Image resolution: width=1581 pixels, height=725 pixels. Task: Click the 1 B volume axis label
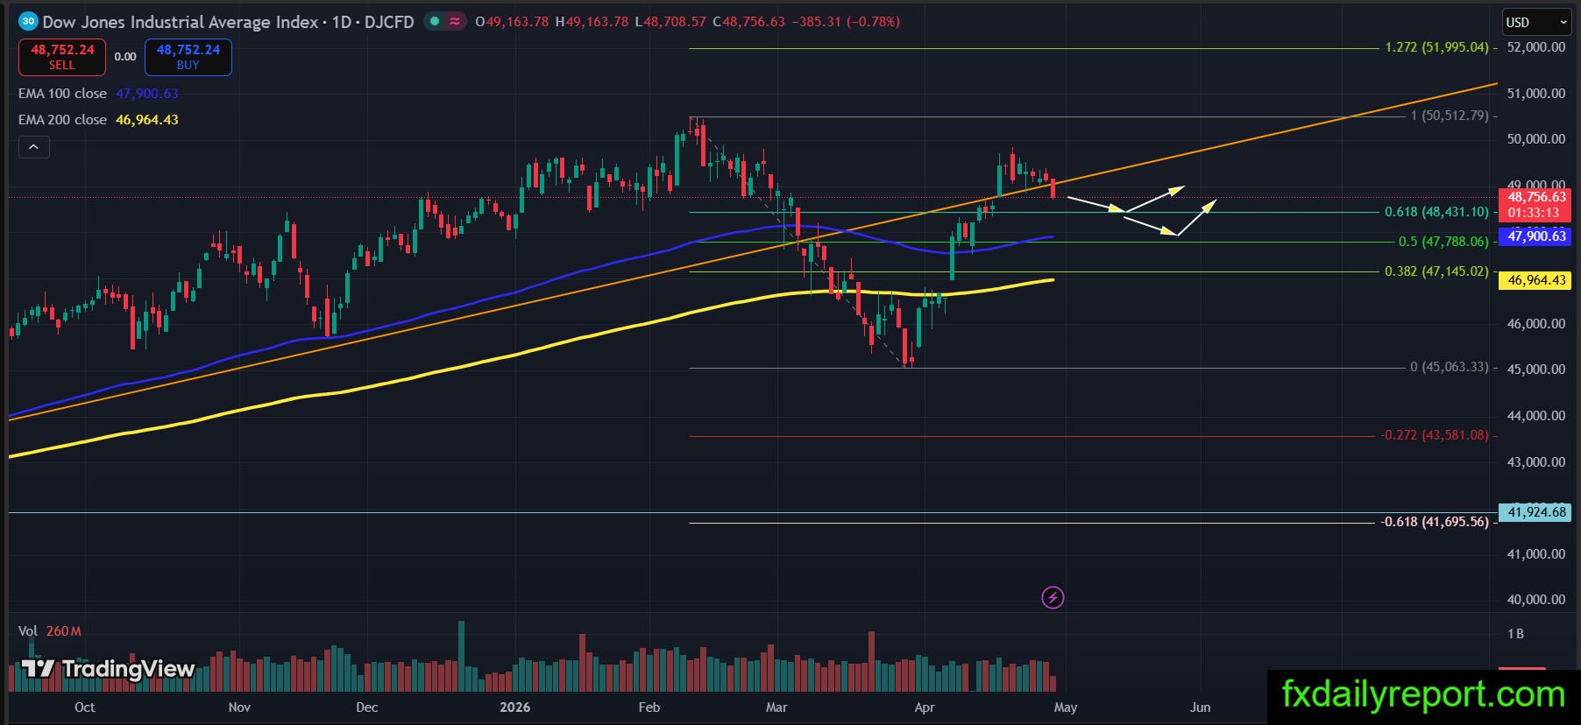click(x=1515, y=633)
